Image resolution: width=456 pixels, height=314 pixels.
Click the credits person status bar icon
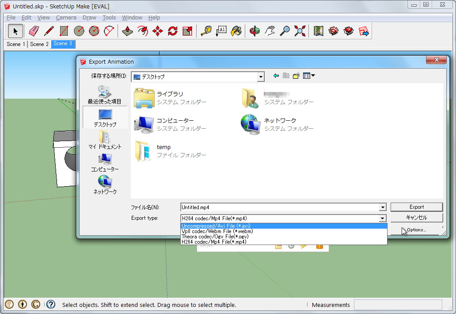[x=23, y=304]
